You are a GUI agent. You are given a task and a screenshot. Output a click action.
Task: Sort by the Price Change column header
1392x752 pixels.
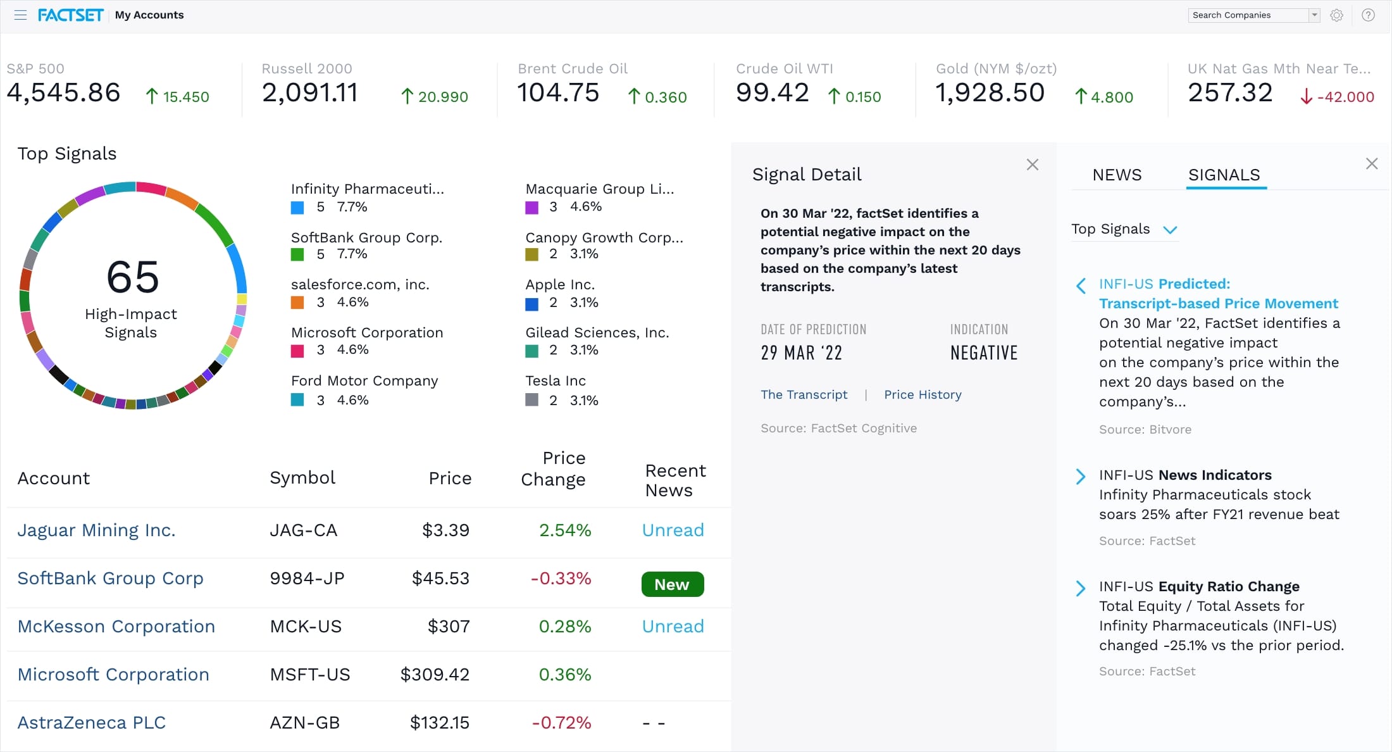click(x=554, y=468)
